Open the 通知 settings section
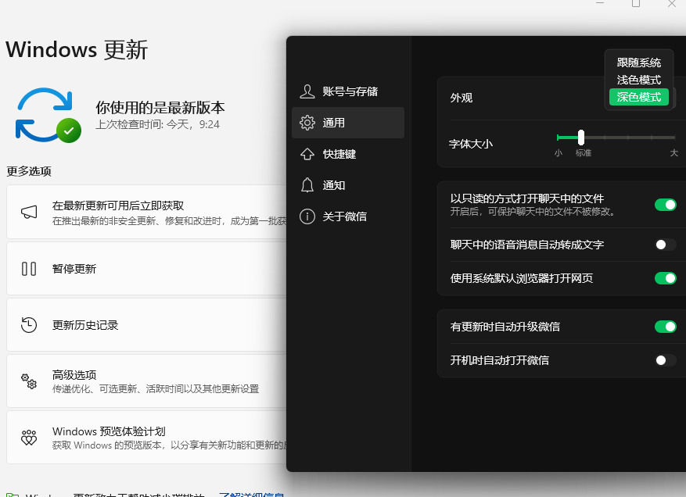The width and height of the screenshot is (686, 497). (348, 185)
